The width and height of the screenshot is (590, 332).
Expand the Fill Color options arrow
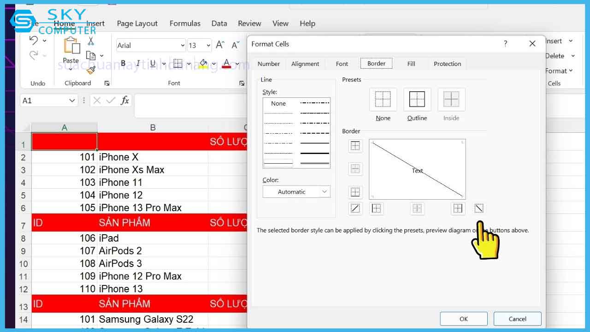click(x=214, y=64)
